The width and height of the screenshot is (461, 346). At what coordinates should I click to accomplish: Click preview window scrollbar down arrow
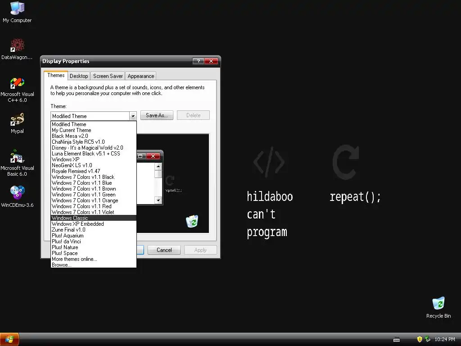pyautogui.click(x=158, y=200)
